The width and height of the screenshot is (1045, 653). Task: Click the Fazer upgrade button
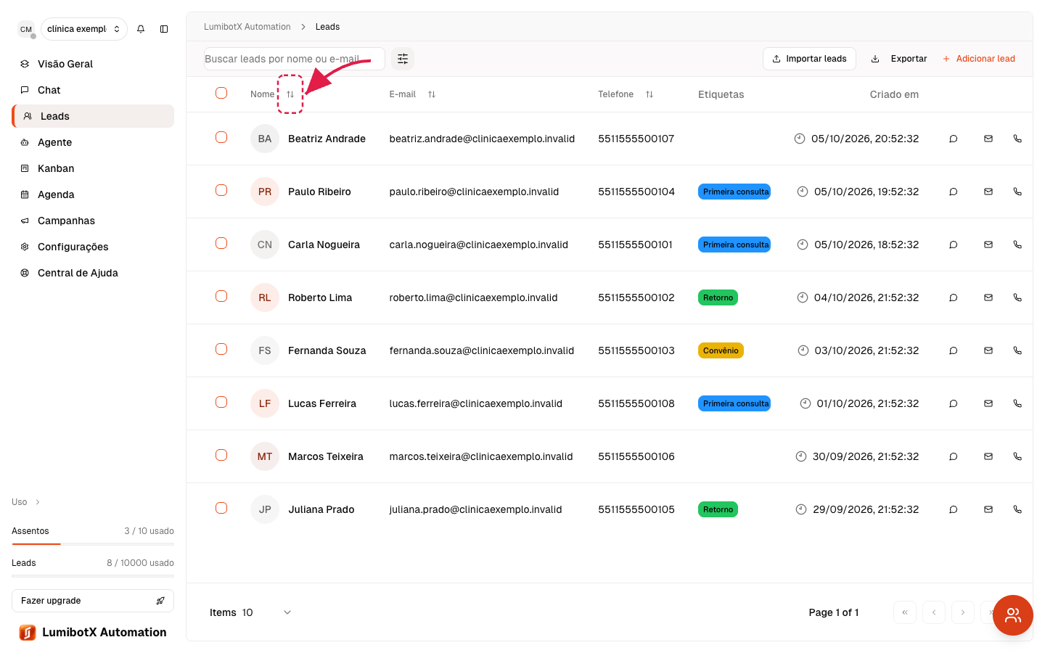93,601
